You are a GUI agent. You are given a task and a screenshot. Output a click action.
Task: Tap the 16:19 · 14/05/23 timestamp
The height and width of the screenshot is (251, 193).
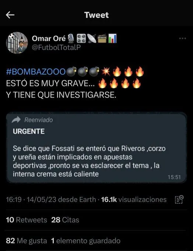tap(31, 200)
